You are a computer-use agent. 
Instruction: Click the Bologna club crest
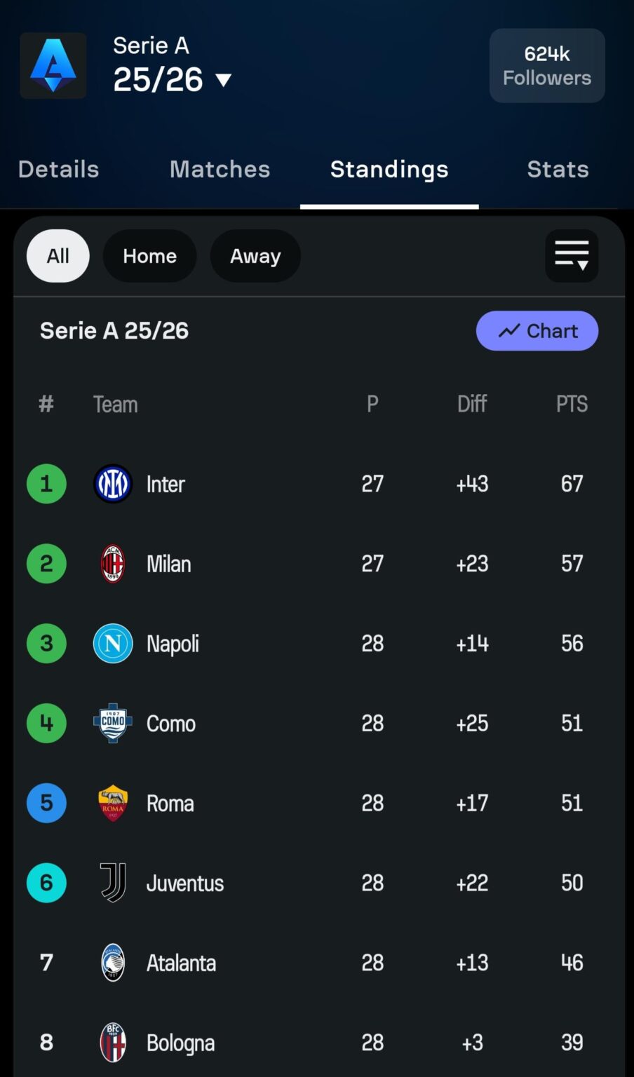click(x=112, y=1043)
